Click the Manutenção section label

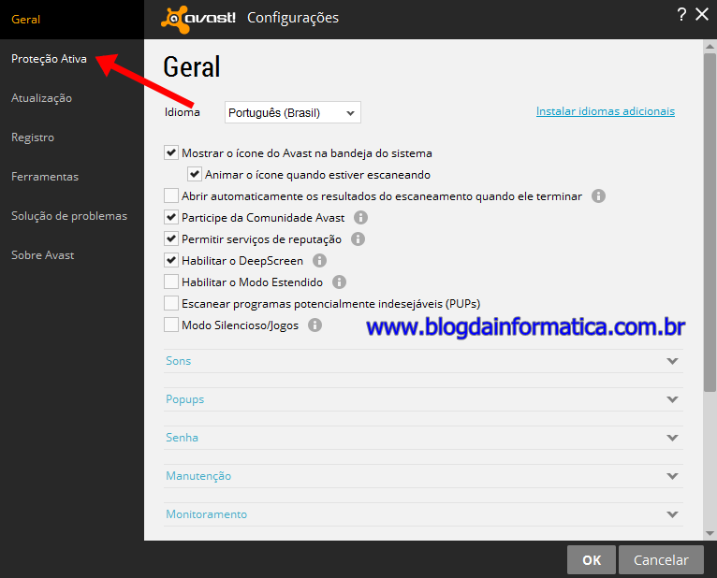pyautogui.click(x=198, y=476)
